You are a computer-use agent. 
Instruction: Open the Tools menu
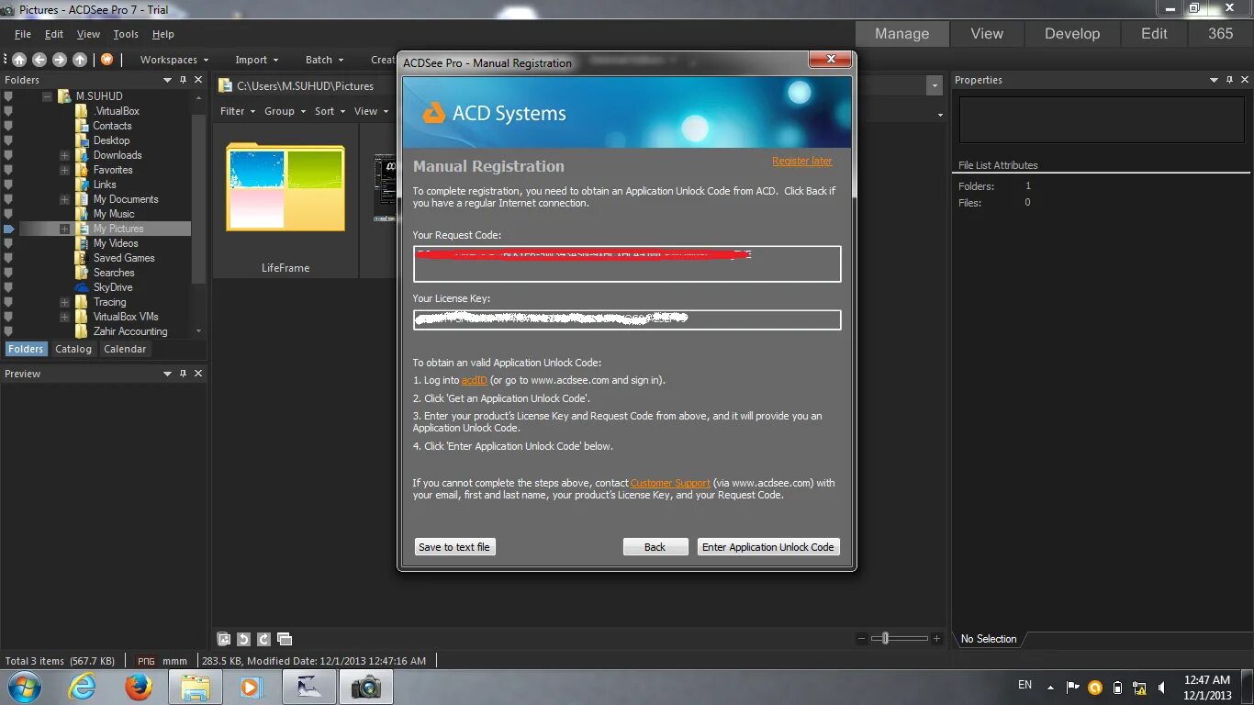126,34
